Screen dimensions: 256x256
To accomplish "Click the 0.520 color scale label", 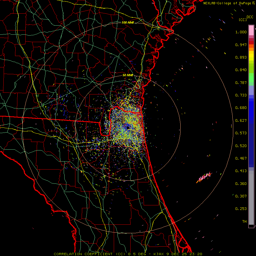I will click(241, 146).
